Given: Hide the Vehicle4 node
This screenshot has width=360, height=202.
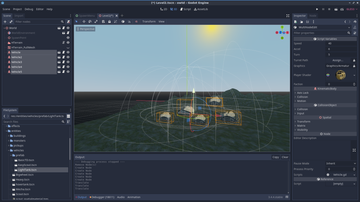Looking at the screenshot, I should click(68, 67).
